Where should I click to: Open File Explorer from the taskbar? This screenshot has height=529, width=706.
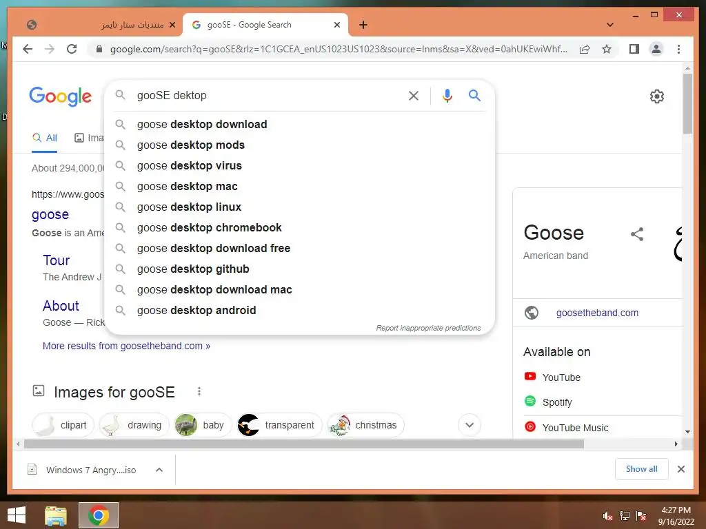pos(56,515)
